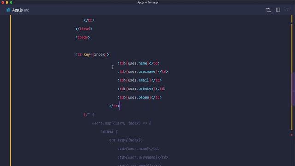Click the React file icon beside App.js

[x=8, y=10]
